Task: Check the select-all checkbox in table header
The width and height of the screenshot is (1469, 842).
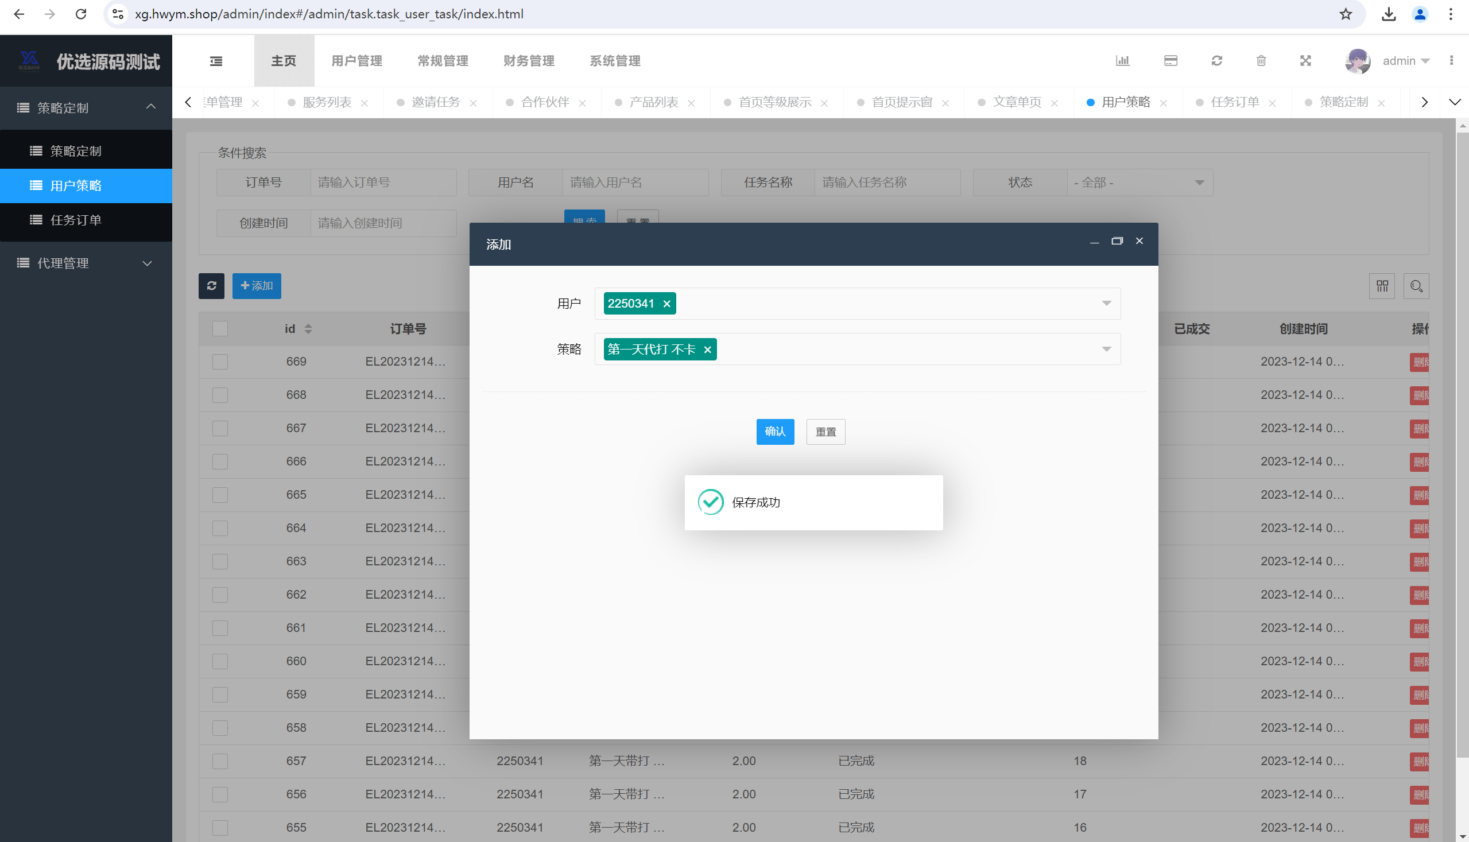Action: click(220, 328)
